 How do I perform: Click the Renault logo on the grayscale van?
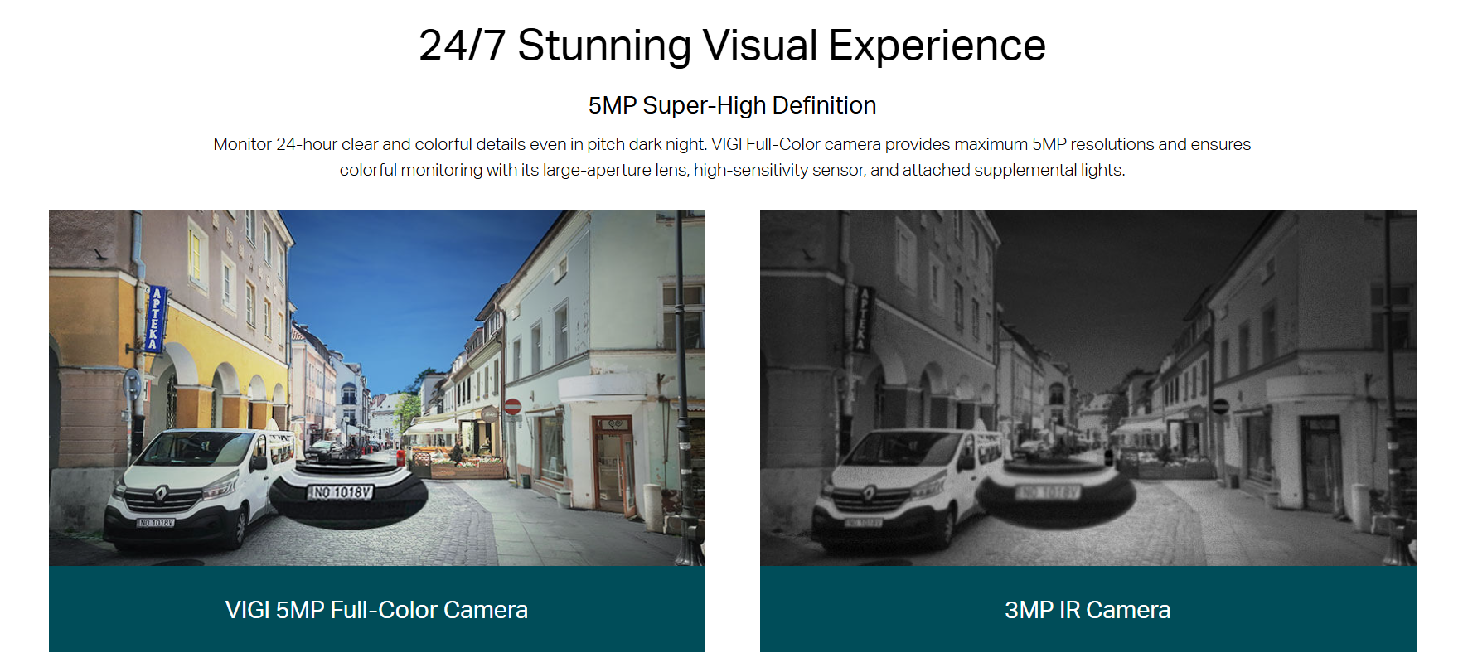[871, 493]
